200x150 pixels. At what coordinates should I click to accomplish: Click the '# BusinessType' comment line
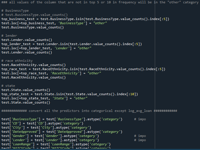[15, 11]
